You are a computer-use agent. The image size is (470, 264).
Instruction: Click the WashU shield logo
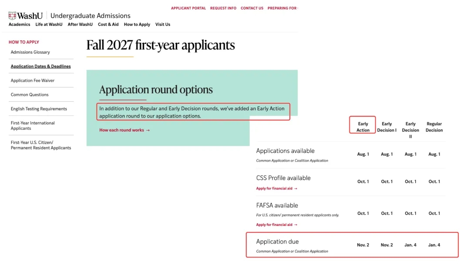click(x=12, y=16)
